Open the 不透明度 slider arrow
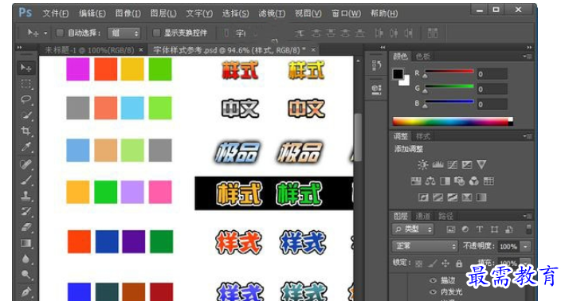Image resolution: width=565 pixels, height=301 pixels. [x=526, y=247]
